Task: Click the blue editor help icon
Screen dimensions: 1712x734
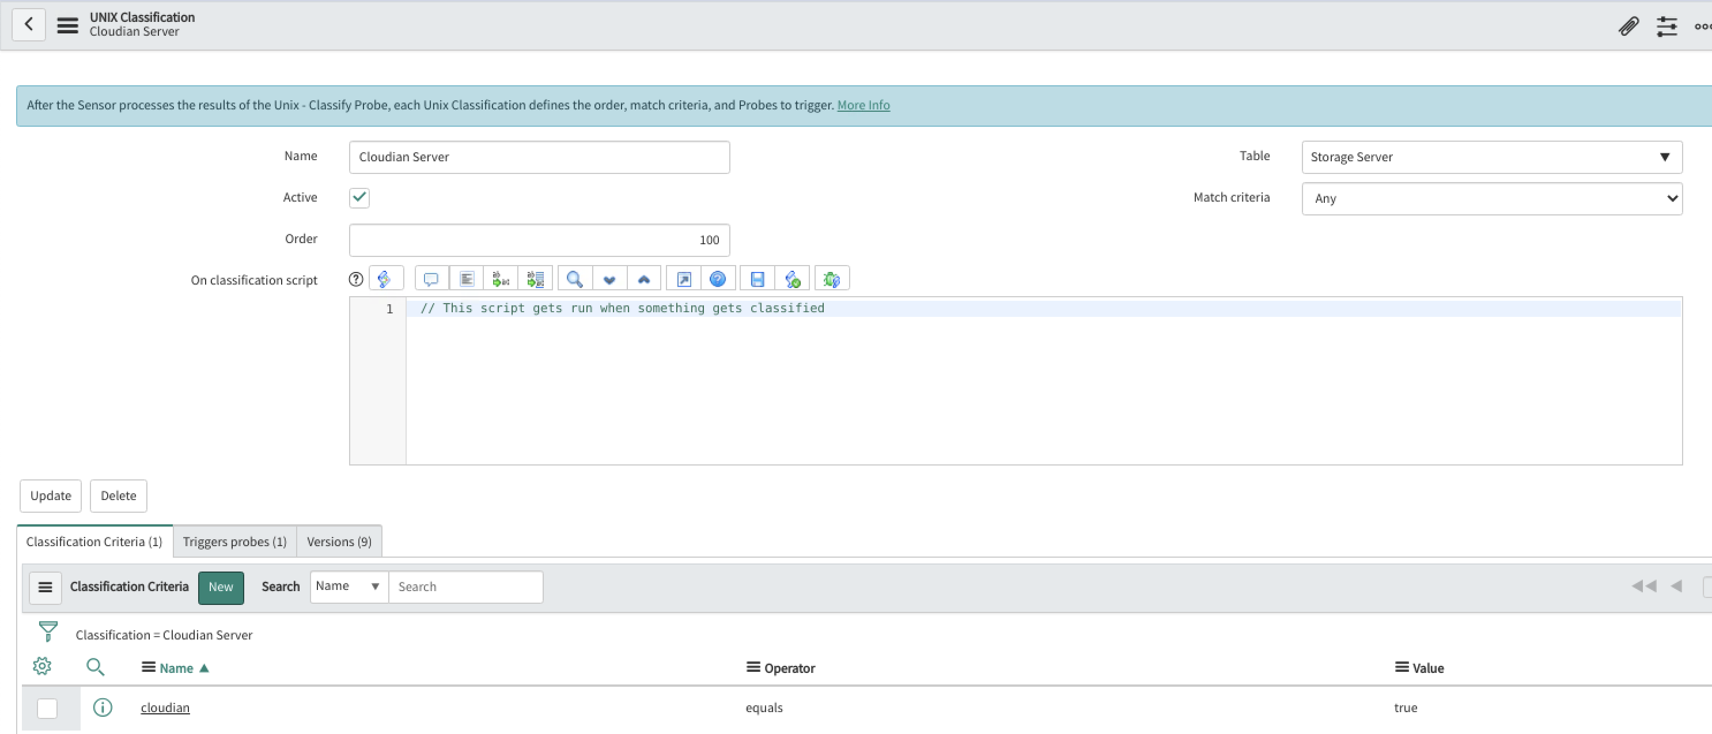Action: (718, 279)
